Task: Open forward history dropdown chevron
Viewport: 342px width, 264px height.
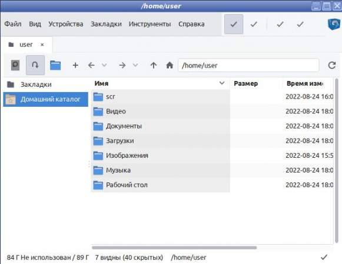Action: pos(135,65)
